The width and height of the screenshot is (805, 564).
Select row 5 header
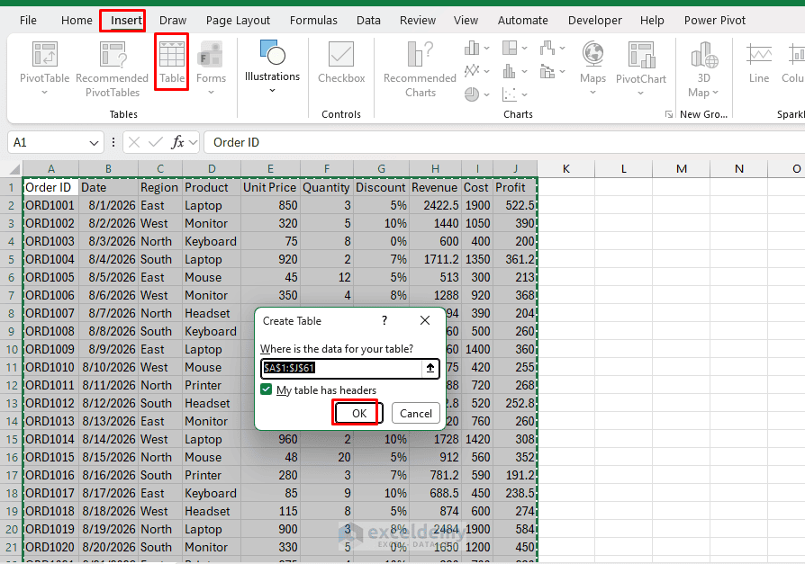click(12, 259)
